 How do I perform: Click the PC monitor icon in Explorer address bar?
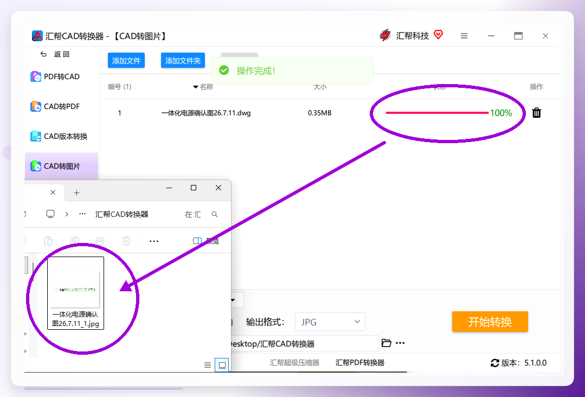pos(50,214)
